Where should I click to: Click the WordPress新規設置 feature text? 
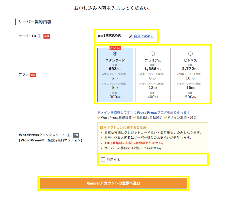(116, 118)
